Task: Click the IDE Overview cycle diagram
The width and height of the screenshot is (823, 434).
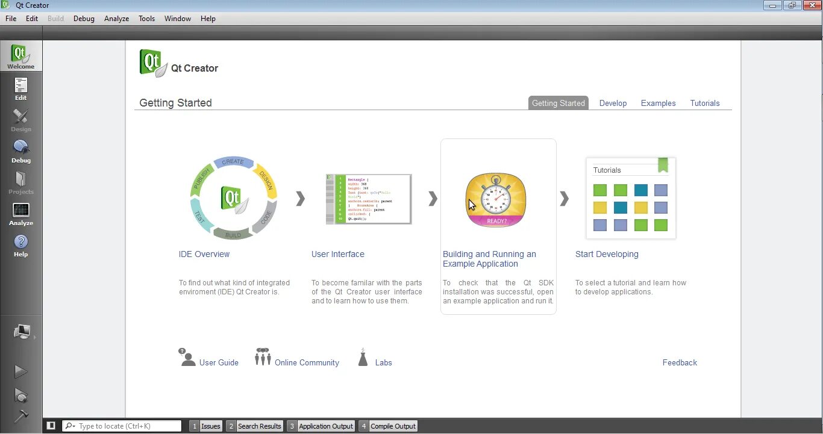Action: (234, 198)
